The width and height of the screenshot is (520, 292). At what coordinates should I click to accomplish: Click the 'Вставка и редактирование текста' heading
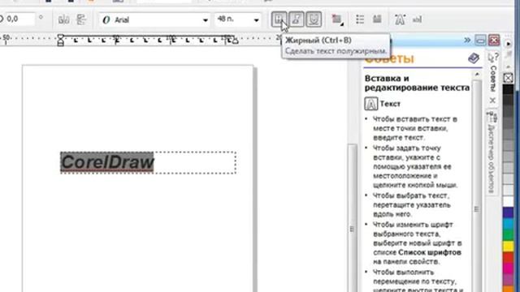click(x=417, y=83)
